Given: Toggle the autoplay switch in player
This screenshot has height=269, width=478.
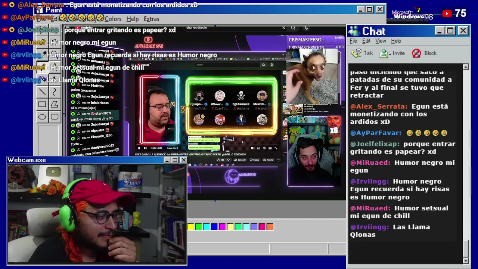Looking at the screenshot, I should click(x=252, y=148).
